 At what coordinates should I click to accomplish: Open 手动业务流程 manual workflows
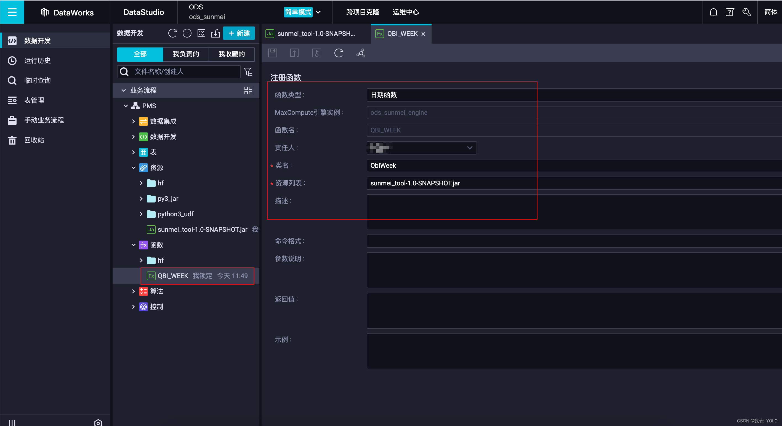click(x=55, y=120)
